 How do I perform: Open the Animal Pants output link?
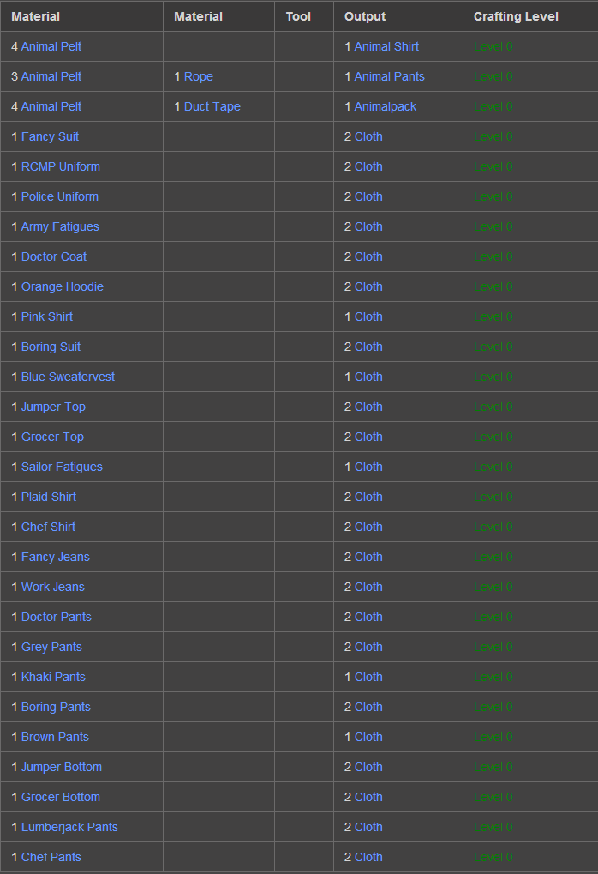coord(389,77)
